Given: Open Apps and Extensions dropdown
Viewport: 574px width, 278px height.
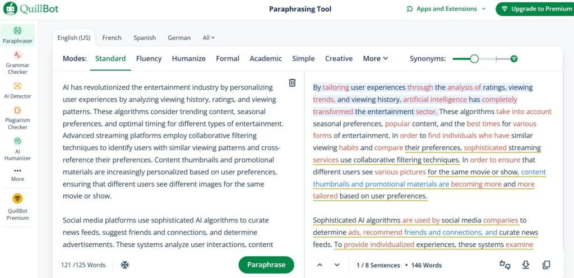Looking at the screenshot, I should 446,9.
